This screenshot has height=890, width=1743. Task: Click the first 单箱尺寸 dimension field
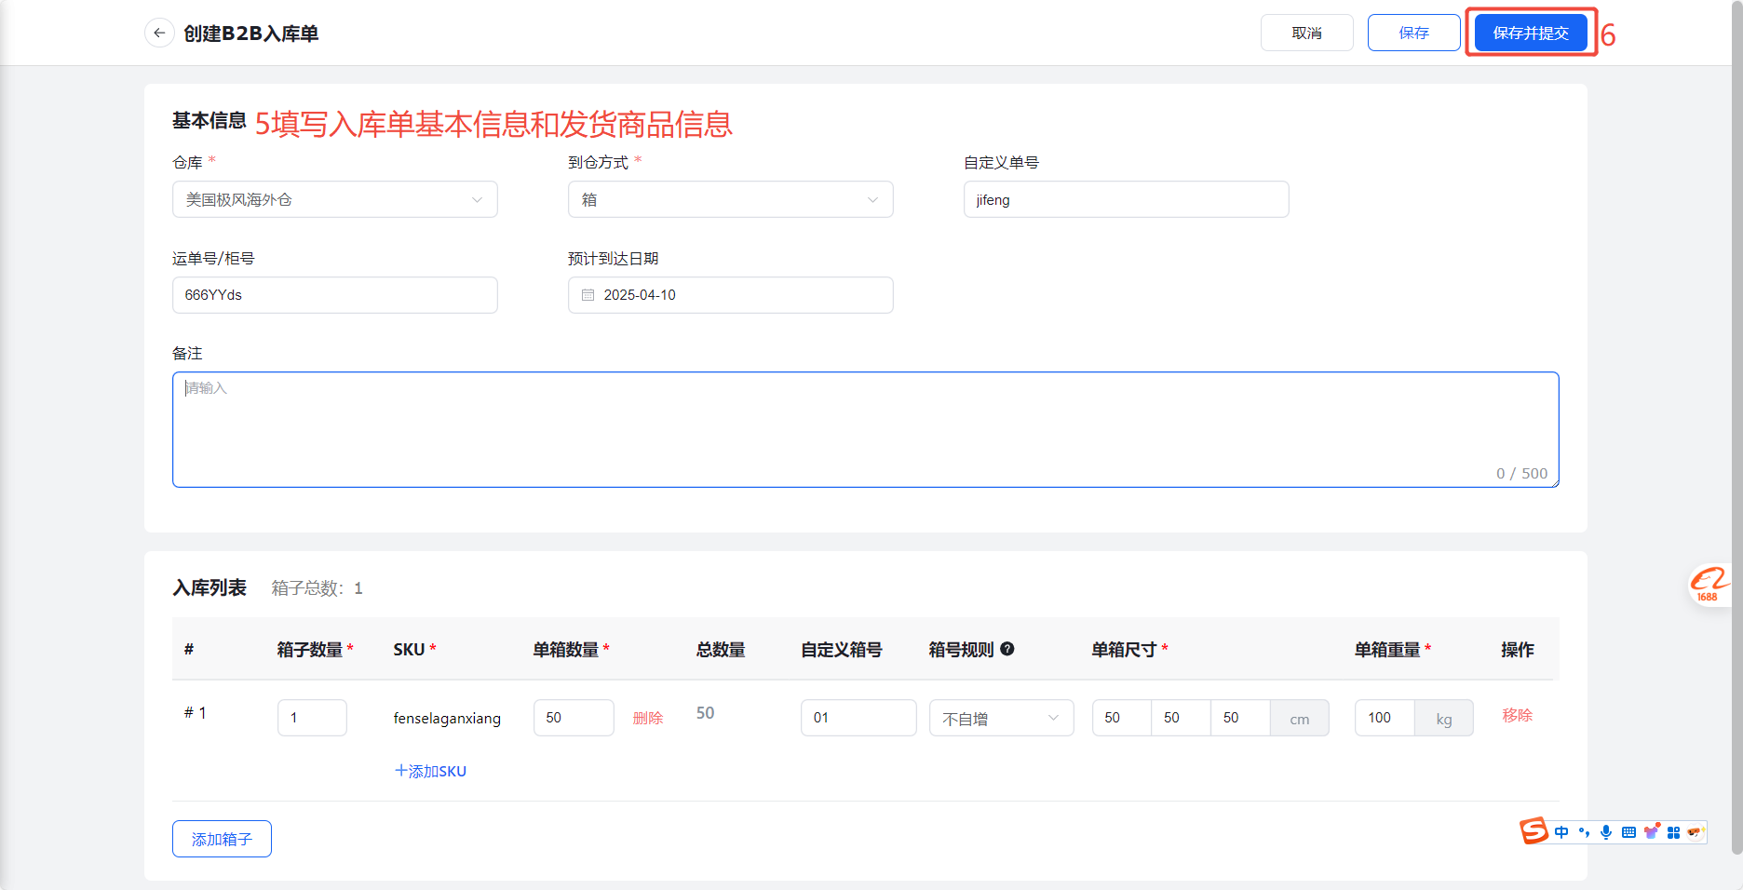(1122, 718)
